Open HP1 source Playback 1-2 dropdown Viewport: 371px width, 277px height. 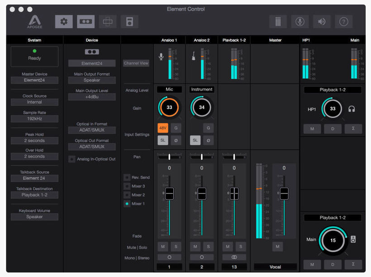333,90
